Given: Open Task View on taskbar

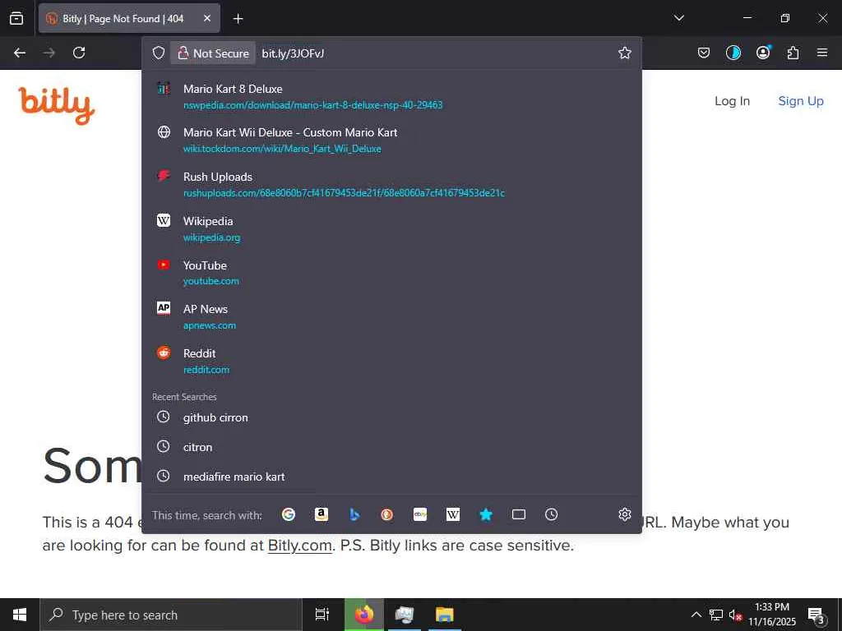Looking at the screenshot, I should click(322, 615).
